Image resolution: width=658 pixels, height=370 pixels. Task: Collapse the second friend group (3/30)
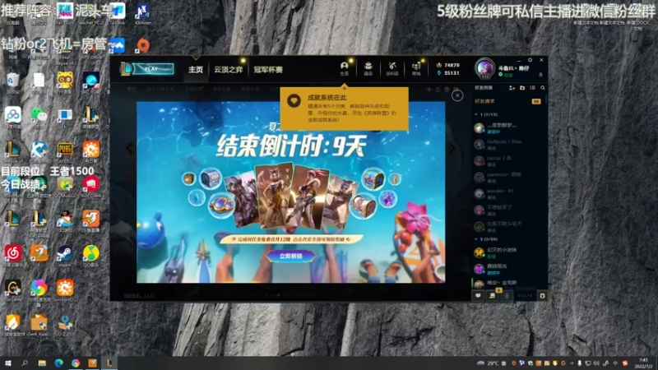click(486, 239)
